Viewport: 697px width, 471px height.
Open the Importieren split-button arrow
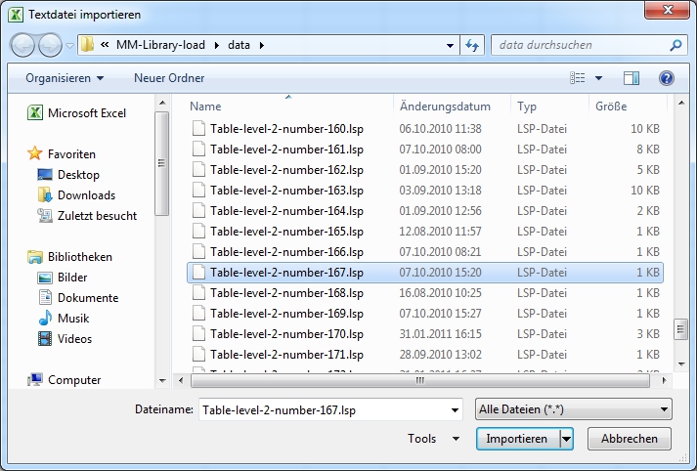pyautogui.click(x=567, y=440)
